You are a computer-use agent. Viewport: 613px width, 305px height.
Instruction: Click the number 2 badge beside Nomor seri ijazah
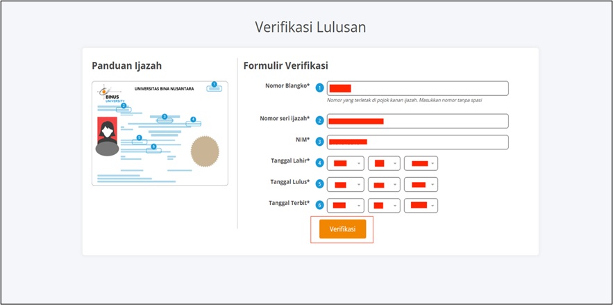[x=319, y=121]
